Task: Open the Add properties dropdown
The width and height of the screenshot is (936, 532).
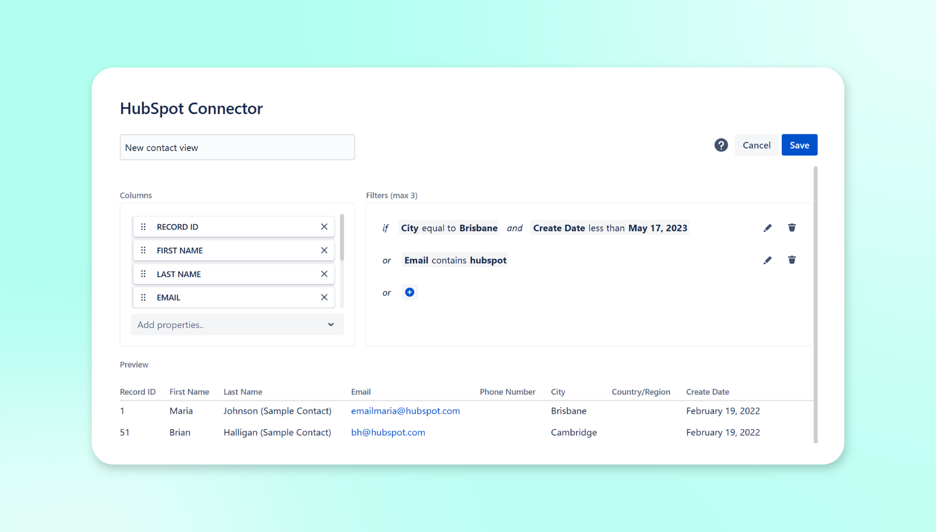Action: tap(237, 325)
